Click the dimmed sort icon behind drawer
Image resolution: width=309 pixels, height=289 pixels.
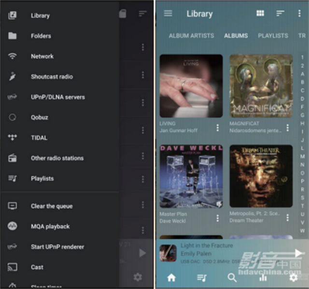(x=143, y=14)
